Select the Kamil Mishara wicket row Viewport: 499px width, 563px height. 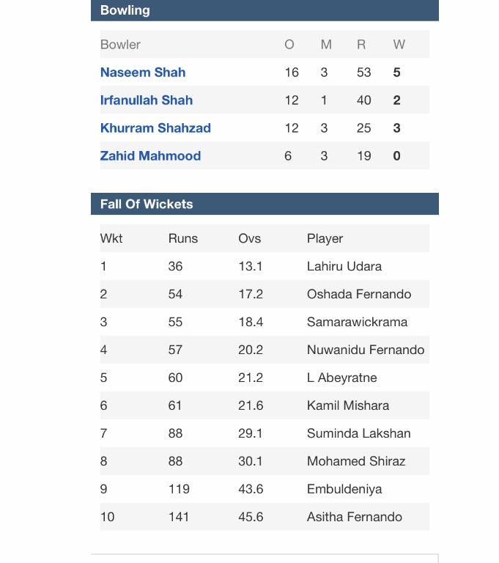[x=265, y=405]
